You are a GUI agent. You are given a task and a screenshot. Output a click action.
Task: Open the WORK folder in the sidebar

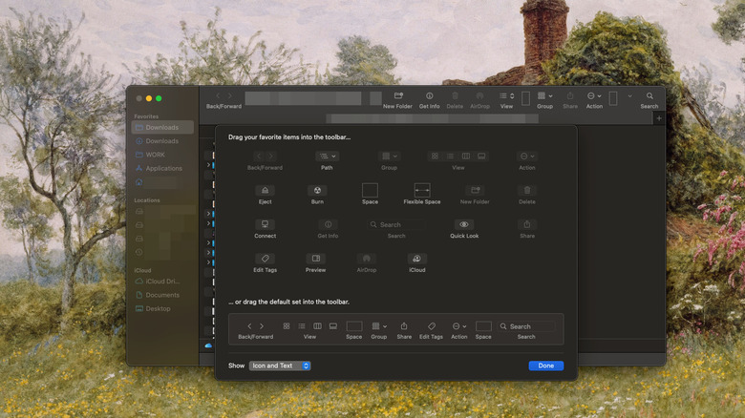coord(156,155)
